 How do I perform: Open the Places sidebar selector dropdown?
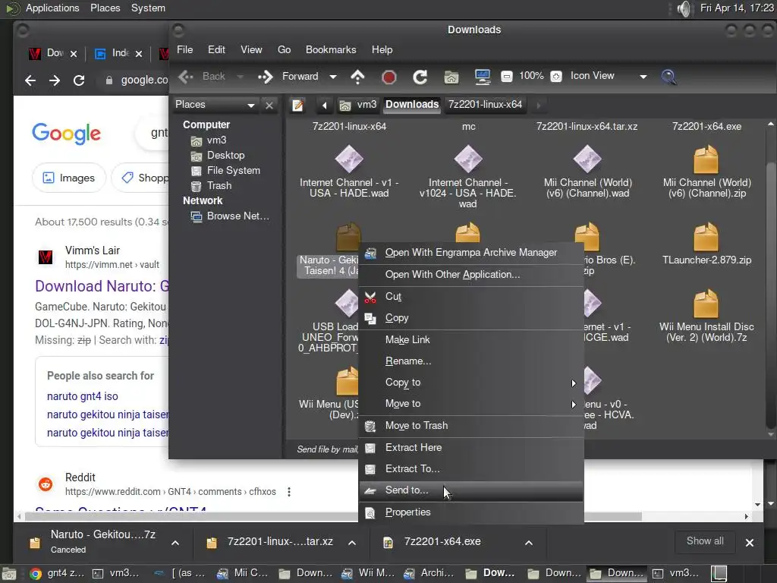click(x=215, y=105)
